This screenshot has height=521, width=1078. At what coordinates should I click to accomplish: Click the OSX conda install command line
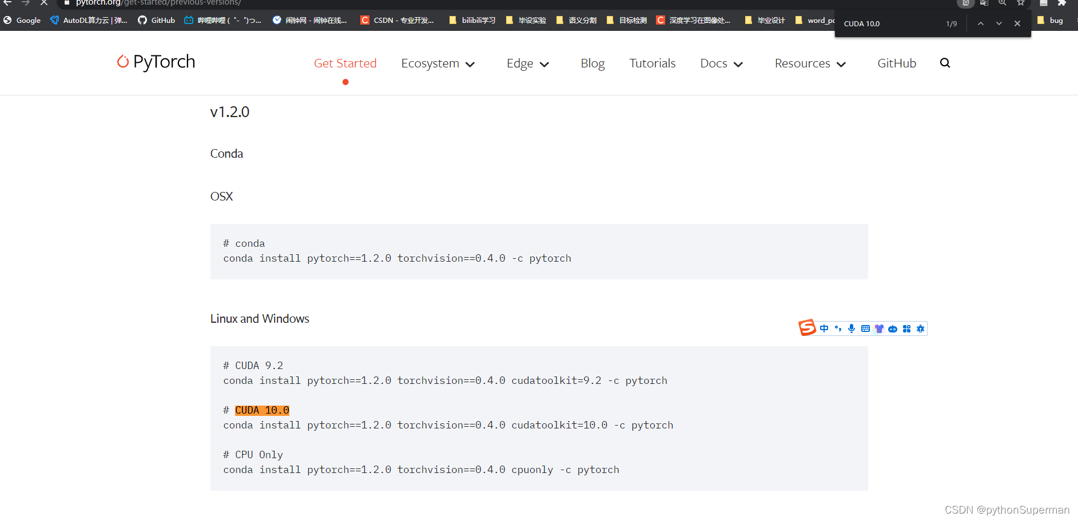[397, 258]
